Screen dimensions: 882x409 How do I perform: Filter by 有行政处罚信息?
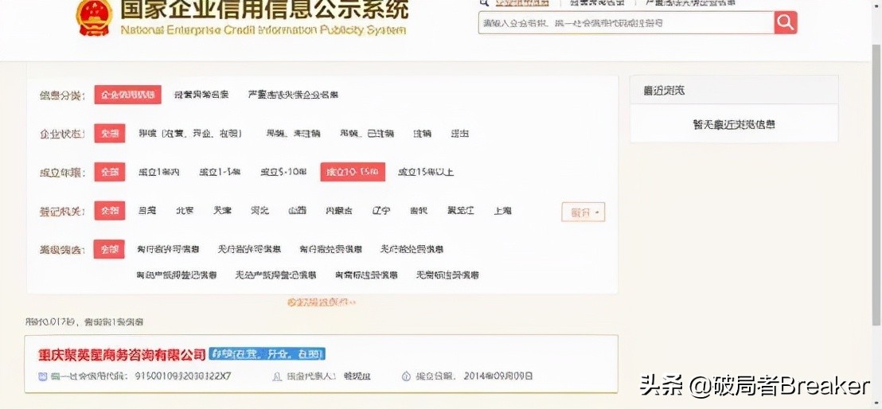(331, 249)
